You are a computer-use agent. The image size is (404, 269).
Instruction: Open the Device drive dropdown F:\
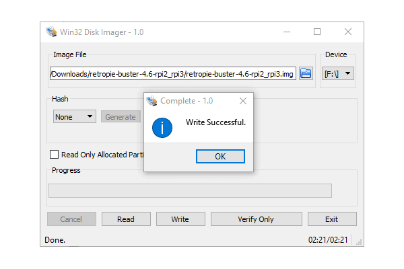338,73
